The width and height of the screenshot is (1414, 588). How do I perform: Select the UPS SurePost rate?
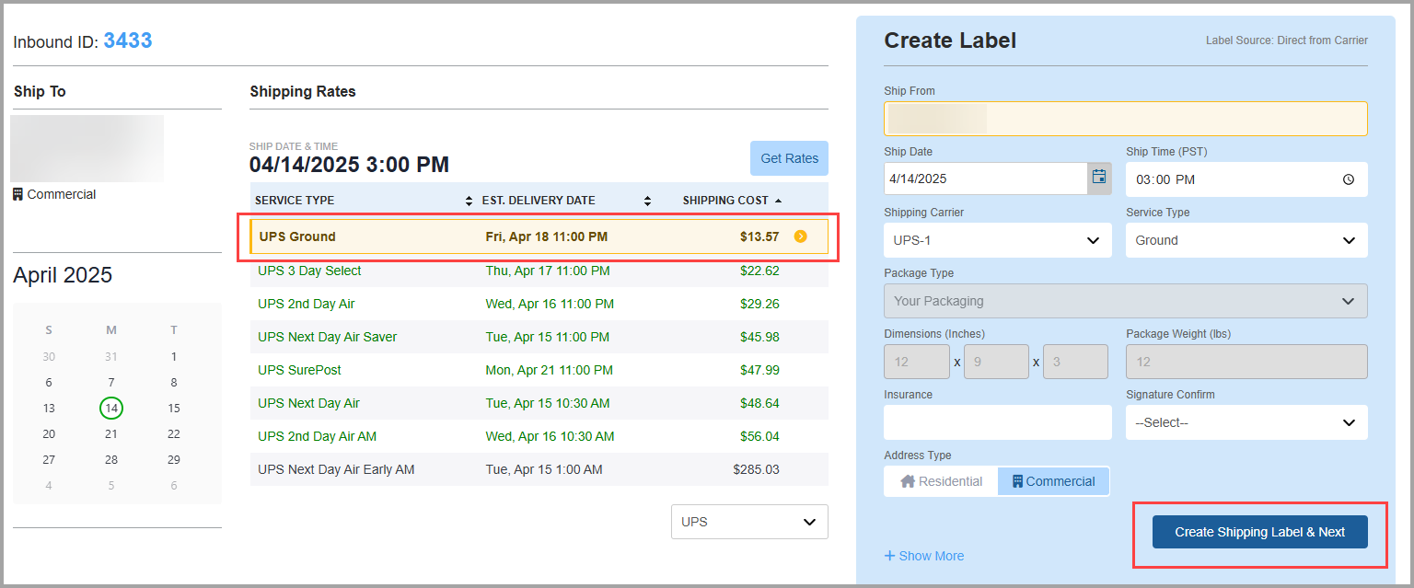[x=539, y=370]
